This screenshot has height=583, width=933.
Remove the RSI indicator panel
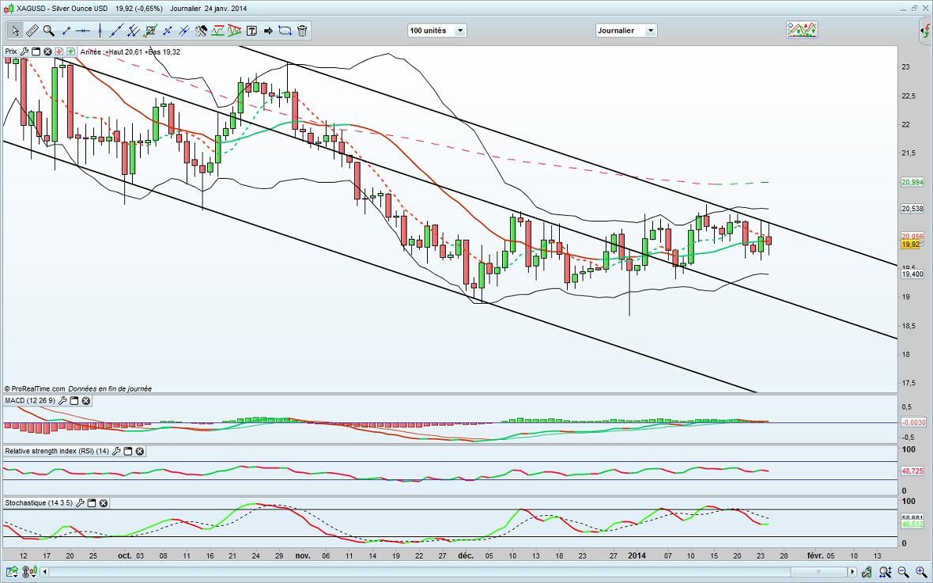139,452
